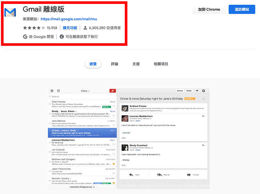Toggle star on Jon Zulawski email

coord(114,154)
